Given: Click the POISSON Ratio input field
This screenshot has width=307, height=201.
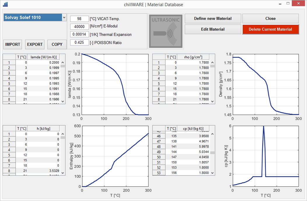Looking at the screenshot, I should (x=79, y=43).
